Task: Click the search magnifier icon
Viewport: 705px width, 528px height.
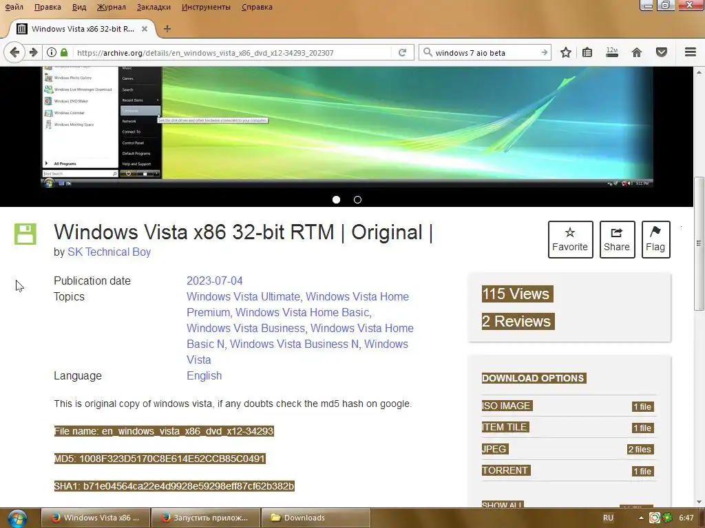Action: click(428, 52)
